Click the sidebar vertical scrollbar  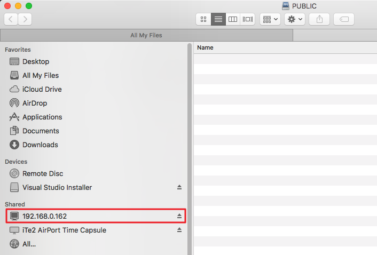coord(190,149)
